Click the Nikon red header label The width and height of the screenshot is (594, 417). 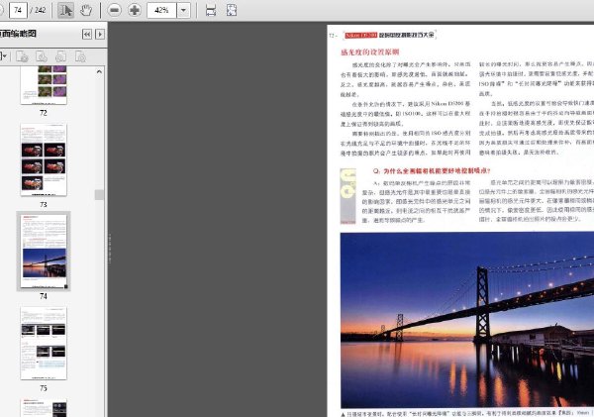coord(360,36)
